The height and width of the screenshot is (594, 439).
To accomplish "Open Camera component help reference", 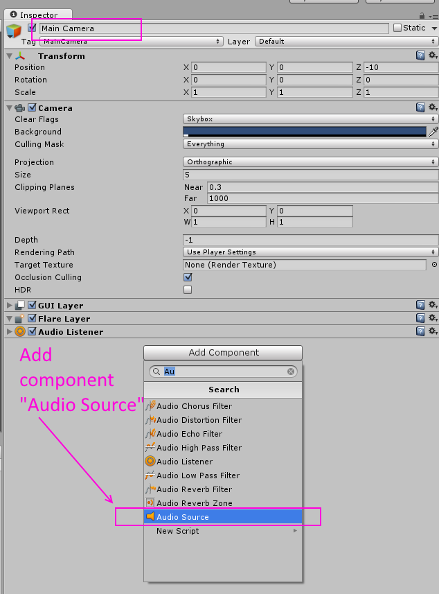I will (420, 107).
